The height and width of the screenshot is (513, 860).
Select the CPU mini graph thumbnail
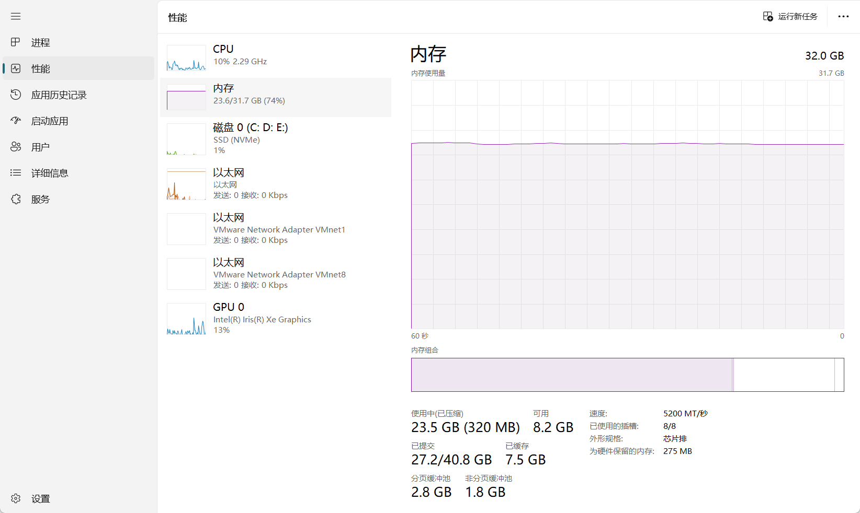coord(186,57)
